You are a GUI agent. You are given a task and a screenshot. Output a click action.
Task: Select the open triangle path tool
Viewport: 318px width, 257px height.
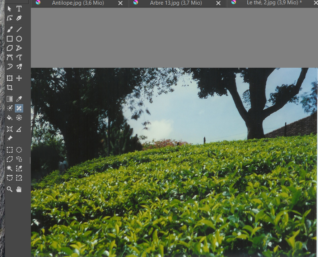pos(19,48)
